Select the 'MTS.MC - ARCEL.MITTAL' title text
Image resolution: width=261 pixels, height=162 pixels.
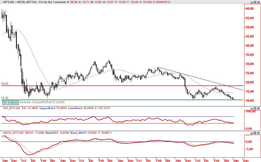click(21, 2)
